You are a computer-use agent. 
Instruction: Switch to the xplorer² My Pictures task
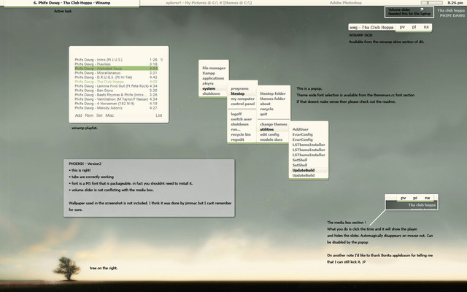(209, 3)
